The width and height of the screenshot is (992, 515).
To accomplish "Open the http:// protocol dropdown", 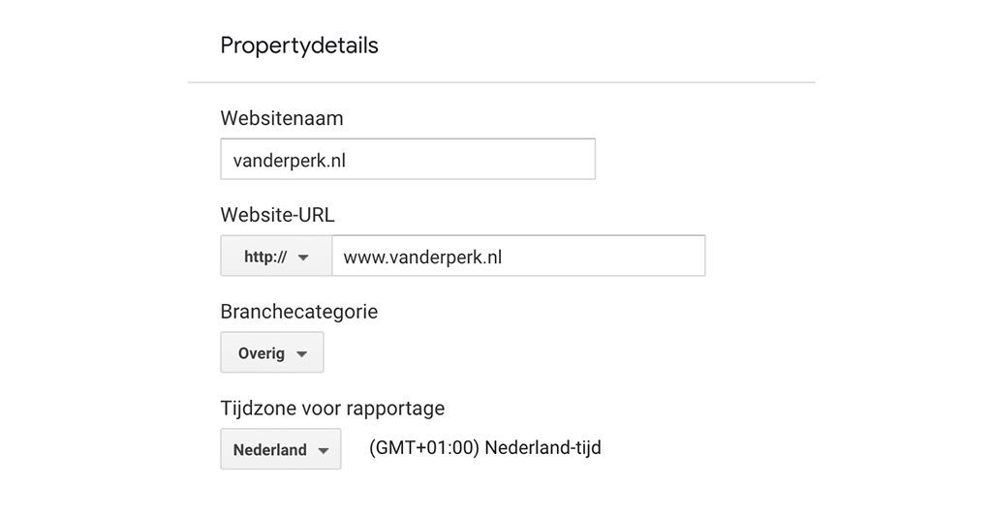I will click(x=276, y=257).
